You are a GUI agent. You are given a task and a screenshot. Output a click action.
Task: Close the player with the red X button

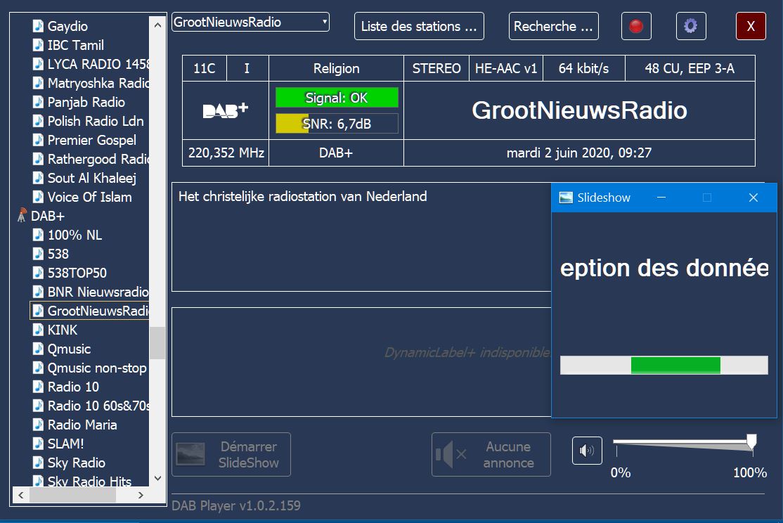pyautogui.click(x=751, y=26)
